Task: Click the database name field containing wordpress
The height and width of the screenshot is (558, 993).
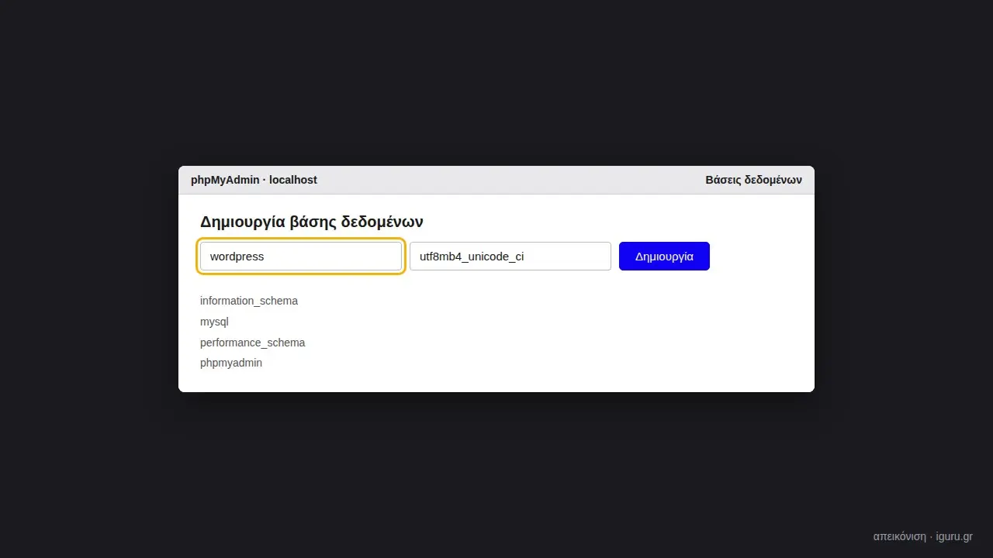Action: 301,257
